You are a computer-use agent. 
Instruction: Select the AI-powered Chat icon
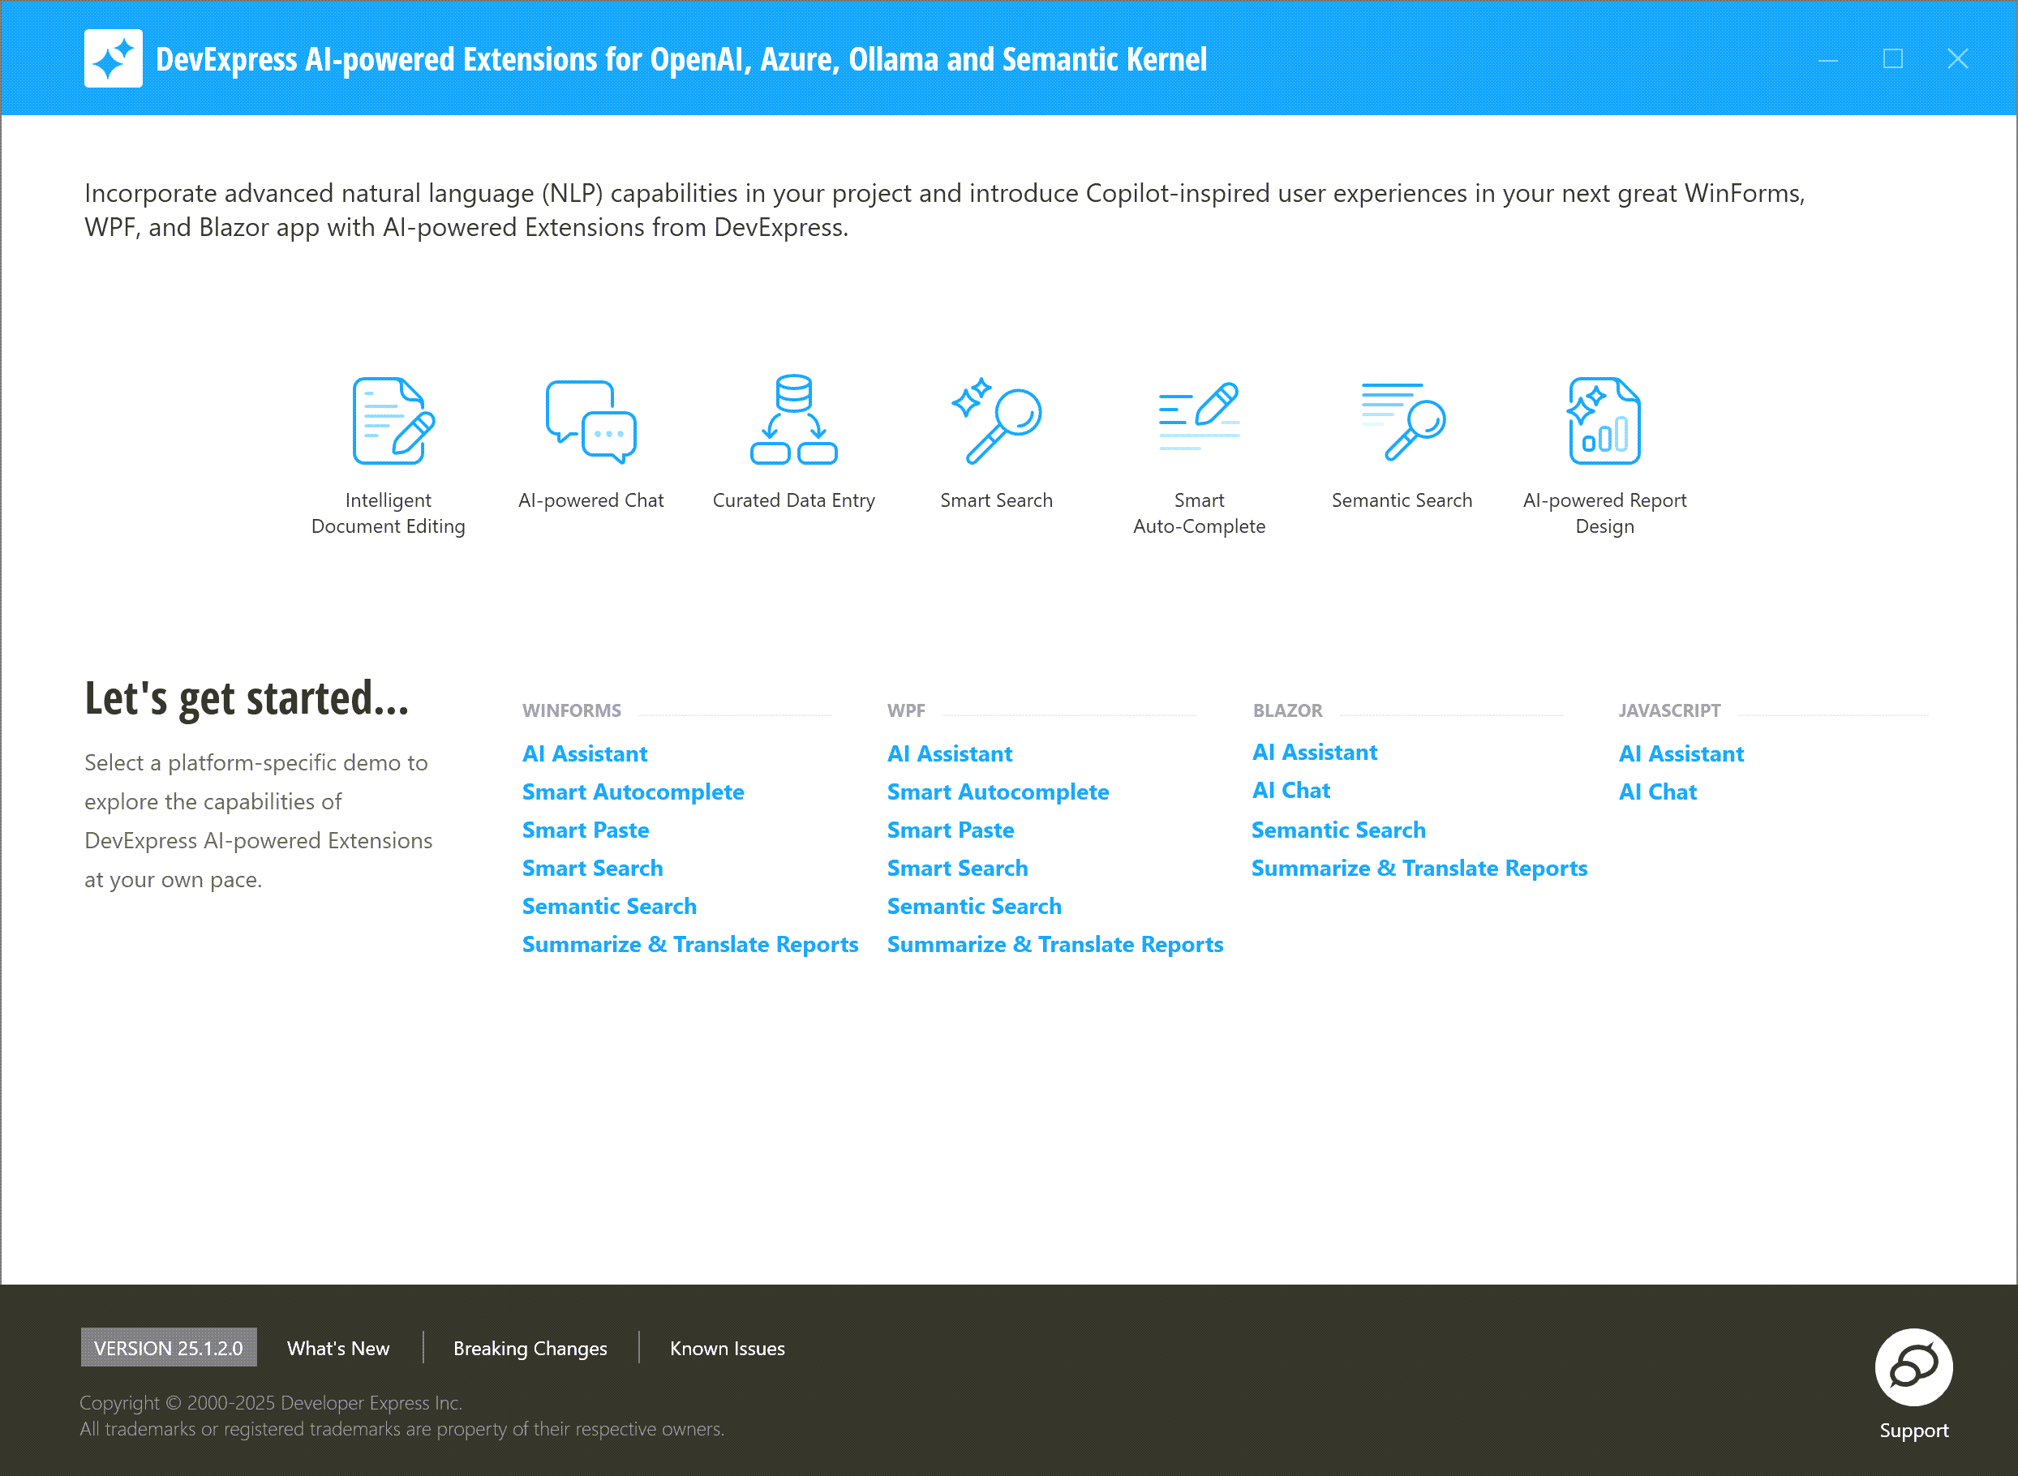[x=590, y=420]
